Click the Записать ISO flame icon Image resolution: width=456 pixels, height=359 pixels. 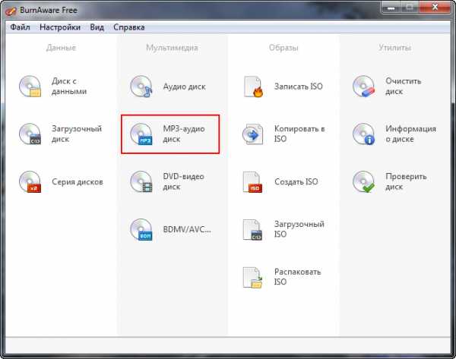pos(253,87)
